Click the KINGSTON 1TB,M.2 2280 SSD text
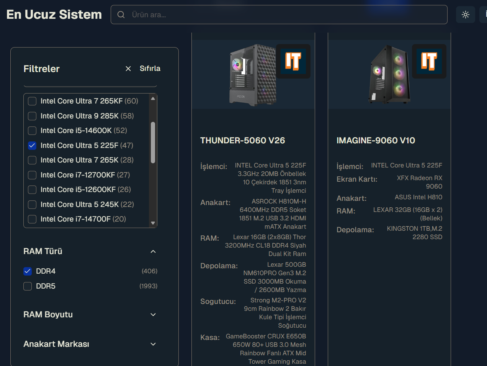 [415, 233]
